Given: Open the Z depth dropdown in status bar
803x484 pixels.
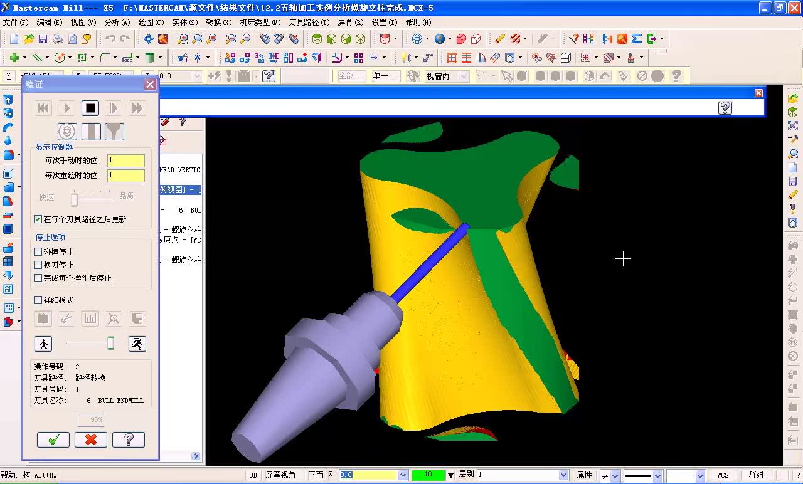Looking at the screenshot, I should (403, 475).
